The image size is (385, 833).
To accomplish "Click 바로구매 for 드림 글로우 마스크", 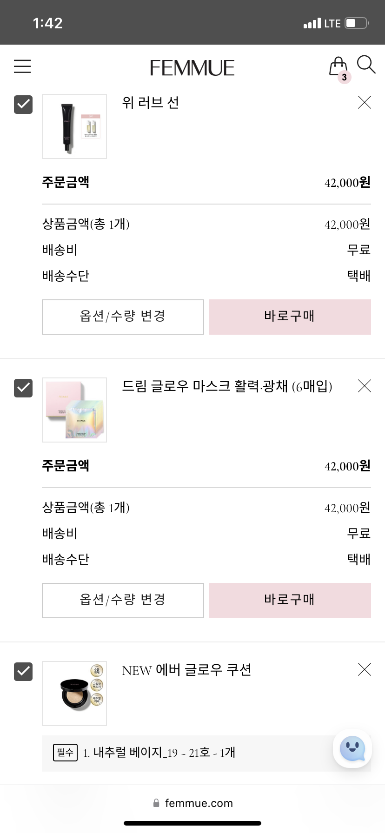I will [x=290, y=601].
